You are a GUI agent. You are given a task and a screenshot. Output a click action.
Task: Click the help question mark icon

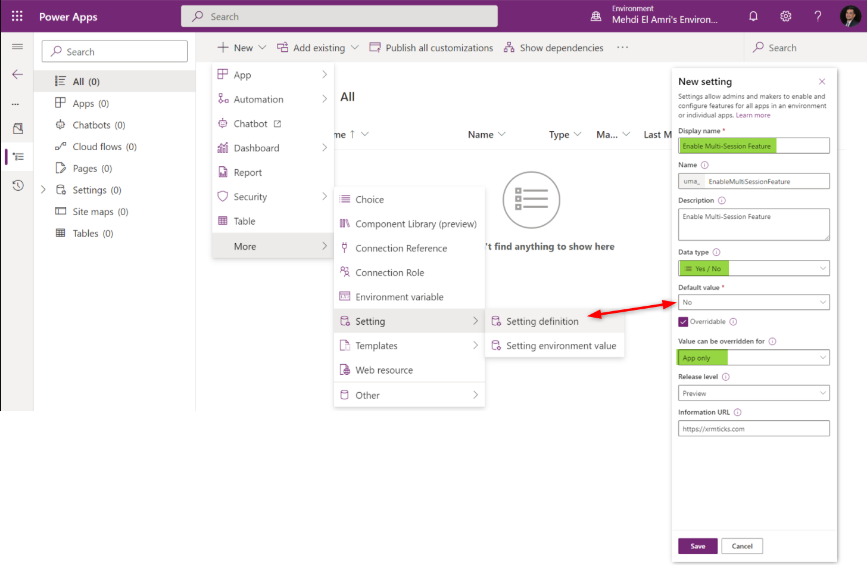818,16
